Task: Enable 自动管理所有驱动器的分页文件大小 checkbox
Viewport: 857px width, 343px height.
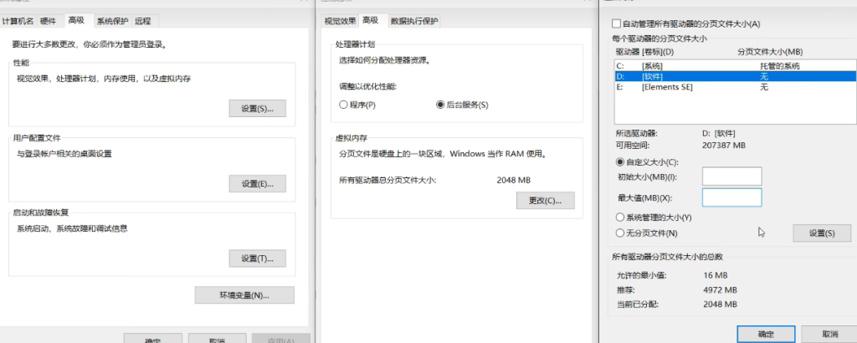Action: [x=618, y=23]
